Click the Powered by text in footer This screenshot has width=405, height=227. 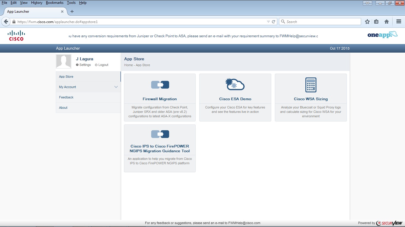click(x=366, y=223)
